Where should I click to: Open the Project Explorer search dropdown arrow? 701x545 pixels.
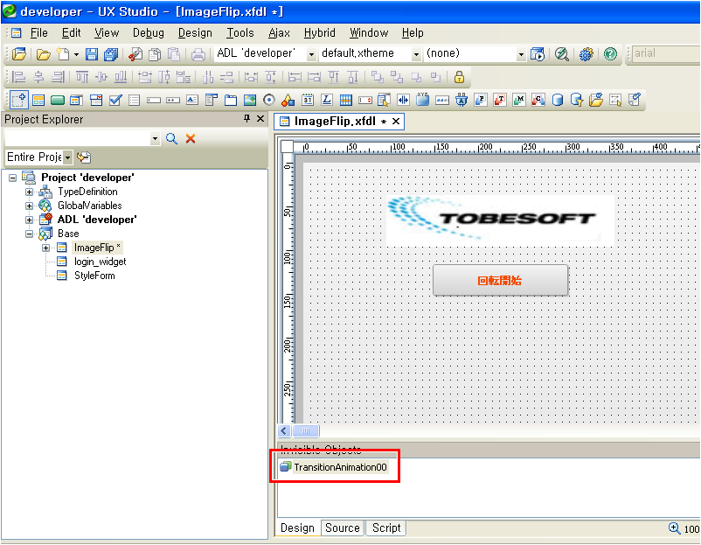pos(155,139)
